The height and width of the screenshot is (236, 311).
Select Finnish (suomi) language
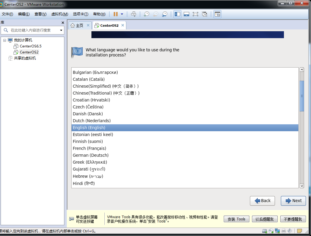click(185, 141)
